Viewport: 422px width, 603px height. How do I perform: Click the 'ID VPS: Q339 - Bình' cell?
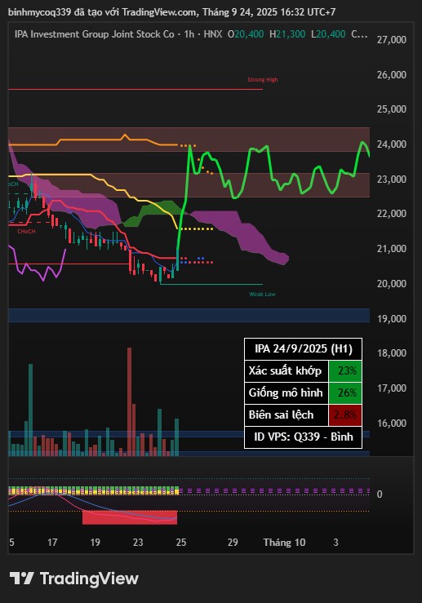click(x=303, y=437)
